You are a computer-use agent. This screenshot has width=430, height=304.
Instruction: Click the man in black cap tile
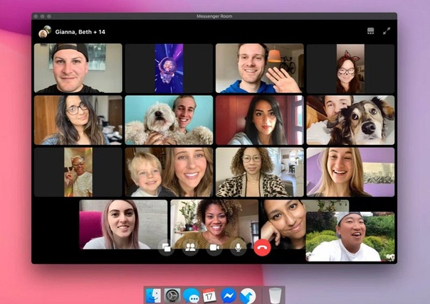tap(78, 68)
